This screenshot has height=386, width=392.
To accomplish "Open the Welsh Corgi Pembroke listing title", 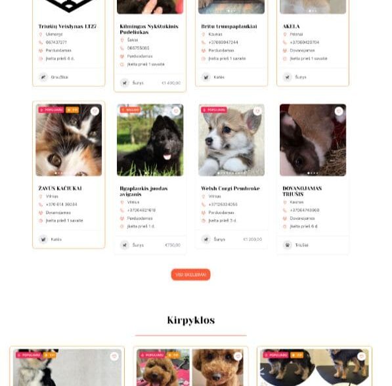I will [230, 188].
